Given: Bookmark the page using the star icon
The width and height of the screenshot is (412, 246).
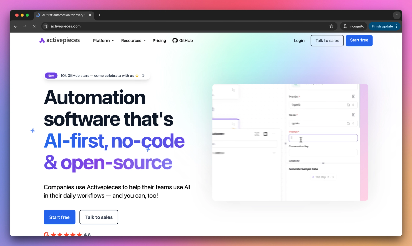Looking at the screenshot, I should click(331, 26).
